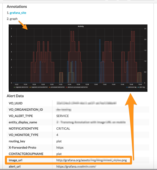Viewport: 157px width, 170px height.
Task: Click the cyan legend series marker
Action: coord(138,87)
